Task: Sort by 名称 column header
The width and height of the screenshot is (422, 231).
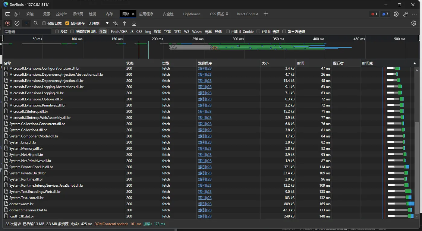Action: tap(64, 63)
